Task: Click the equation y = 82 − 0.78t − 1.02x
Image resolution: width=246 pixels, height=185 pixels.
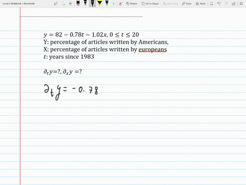Action: point(76,34)
